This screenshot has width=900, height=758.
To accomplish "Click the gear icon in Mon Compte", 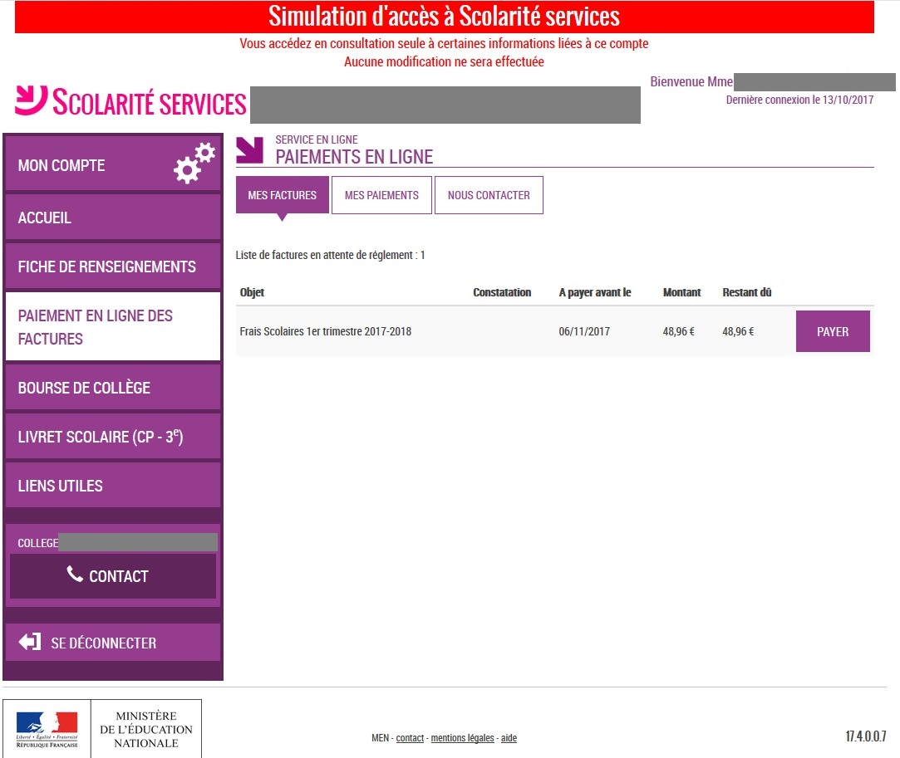I will point(194,163).
